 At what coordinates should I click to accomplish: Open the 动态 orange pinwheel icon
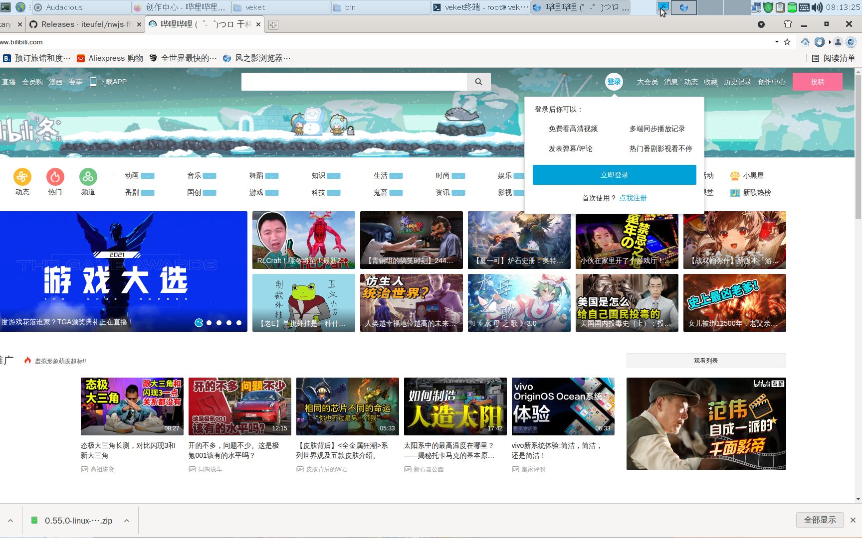point(22,177)
